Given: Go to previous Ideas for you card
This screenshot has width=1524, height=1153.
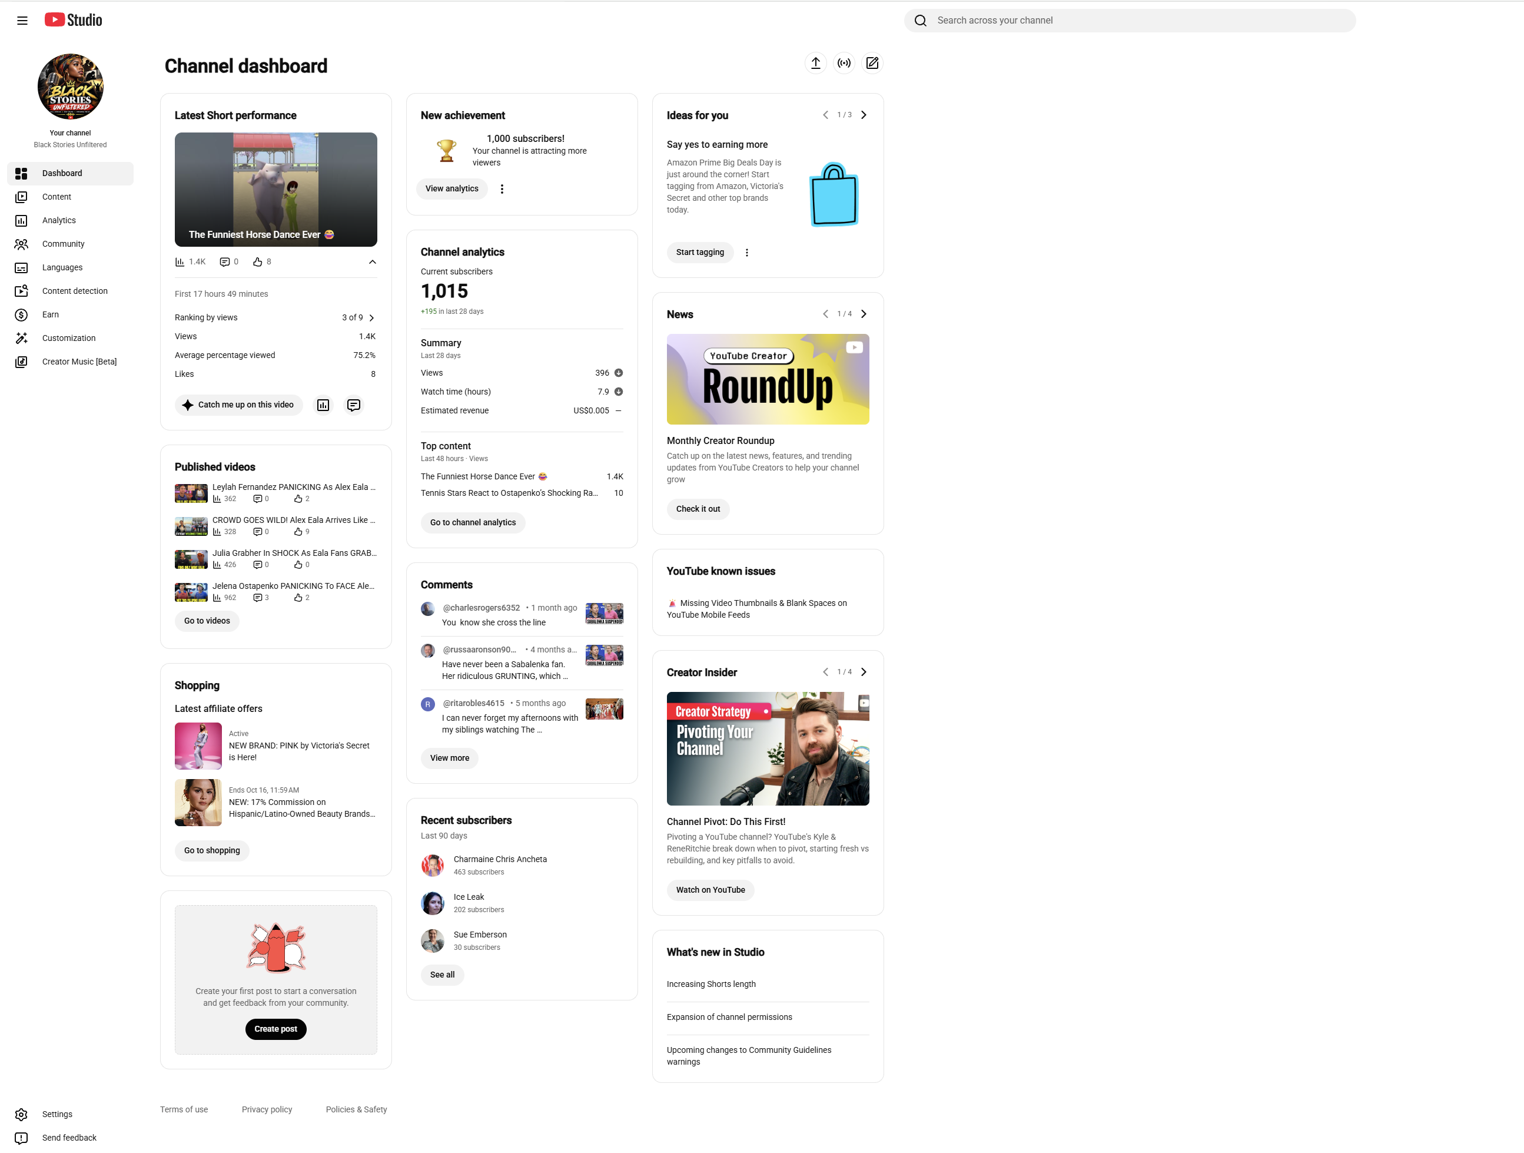Looking at the screenshot, I should (825, 115).
